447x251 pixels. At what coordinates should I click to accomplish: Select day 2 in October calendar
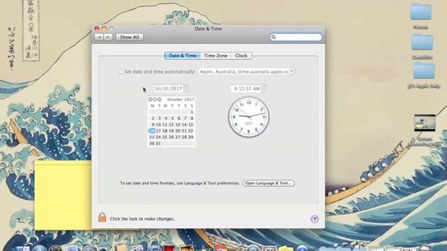153,118
